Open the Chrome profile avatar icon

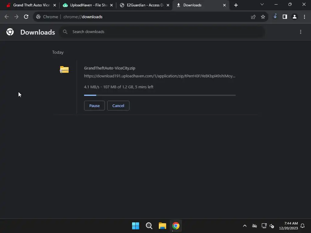click(295, 17)
